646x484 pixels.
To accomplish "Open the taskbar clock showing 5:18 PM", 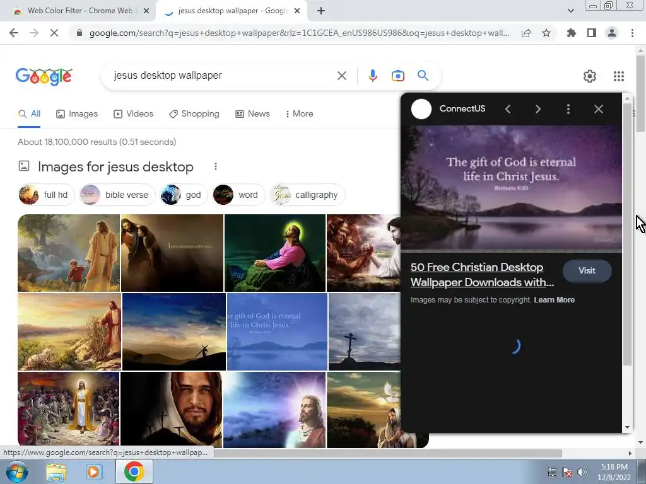I will (x=614, y=472).
